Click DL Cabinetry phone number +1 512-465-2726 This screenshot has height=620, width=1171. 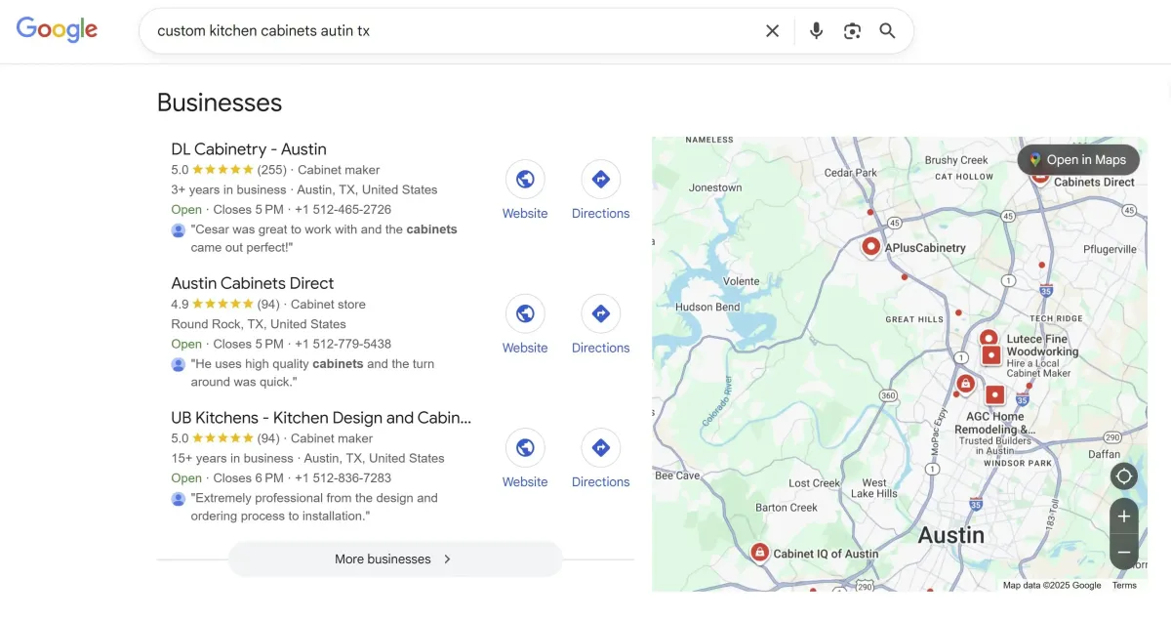coord(343,210)
